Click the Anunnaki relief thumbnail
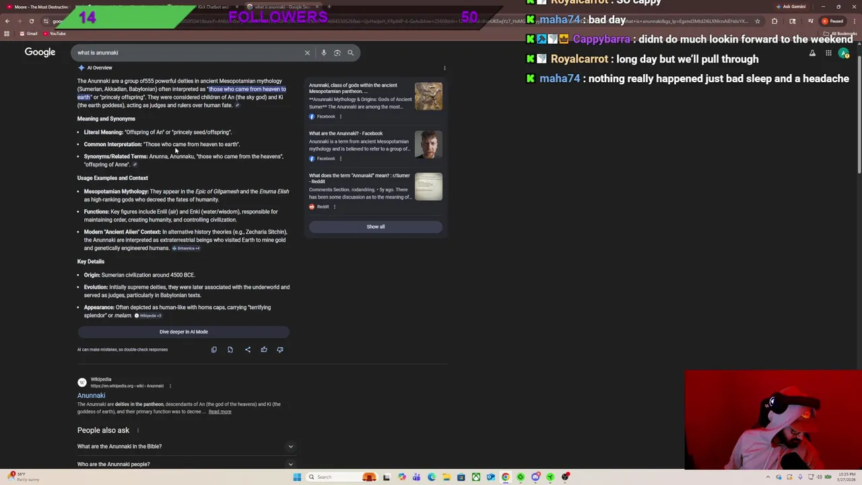The image size is (862, 485). click(428, 96)
